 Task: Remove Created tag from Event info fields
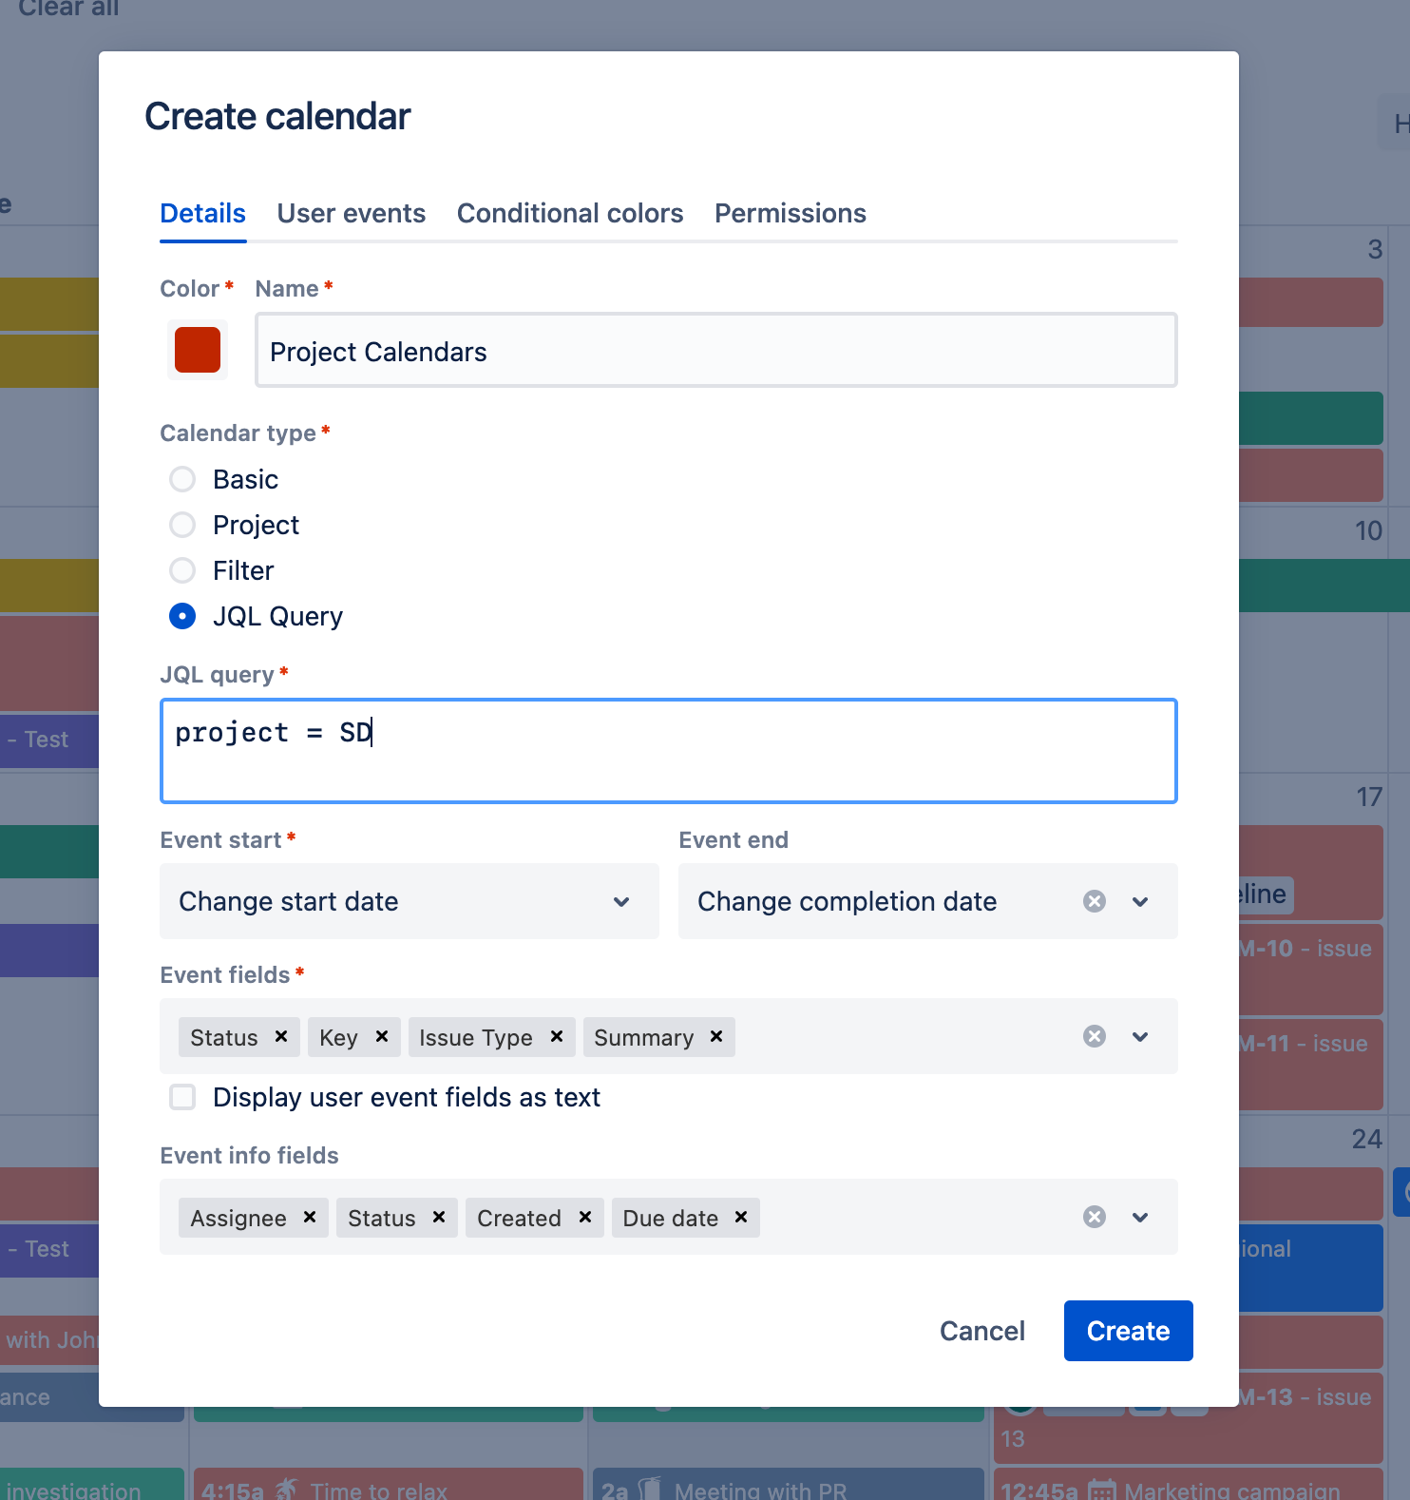tap(585, 1217)
